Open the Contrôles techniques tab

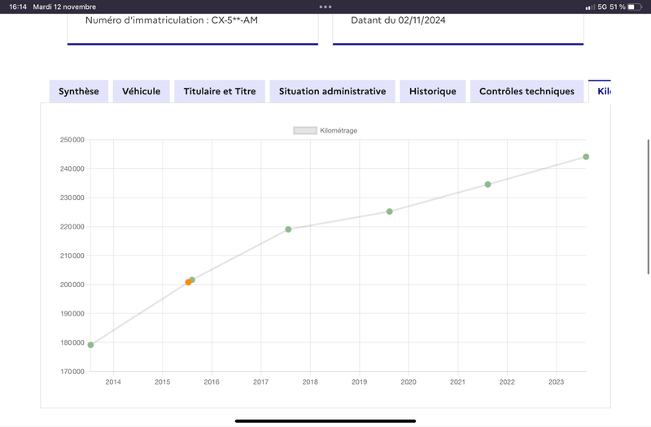pos(526,91)
